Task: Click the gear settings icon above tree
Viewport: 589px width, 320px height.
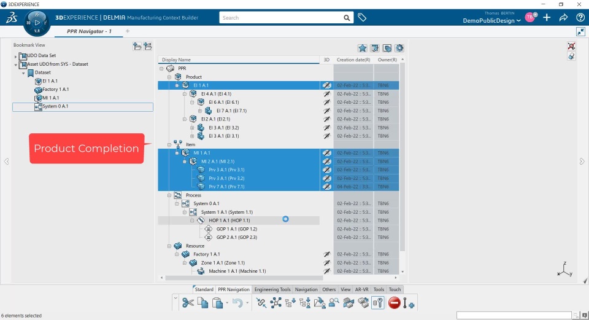Action: tap(399, 48)
